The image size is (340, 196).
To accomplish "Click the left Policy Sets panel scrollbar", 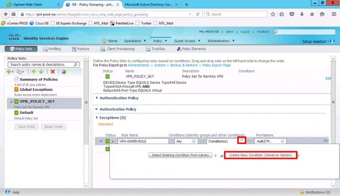I will pyautogui.click(x=86, y=102).
